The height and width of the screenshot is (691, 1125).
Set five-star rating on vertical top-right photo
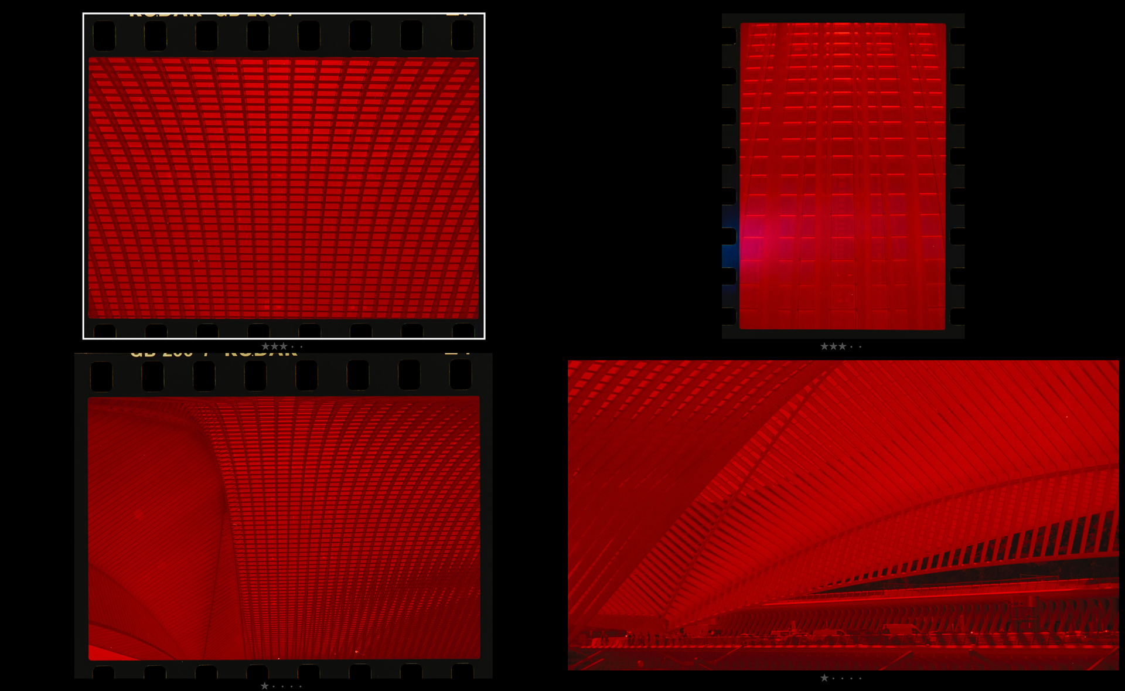(860, 347)
